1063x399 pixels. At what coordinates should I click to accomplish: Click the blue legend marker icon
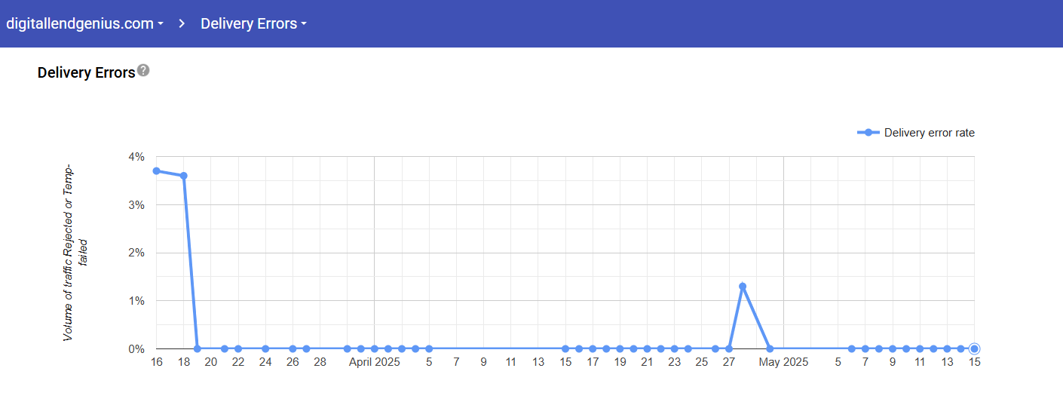coord(868,133)
